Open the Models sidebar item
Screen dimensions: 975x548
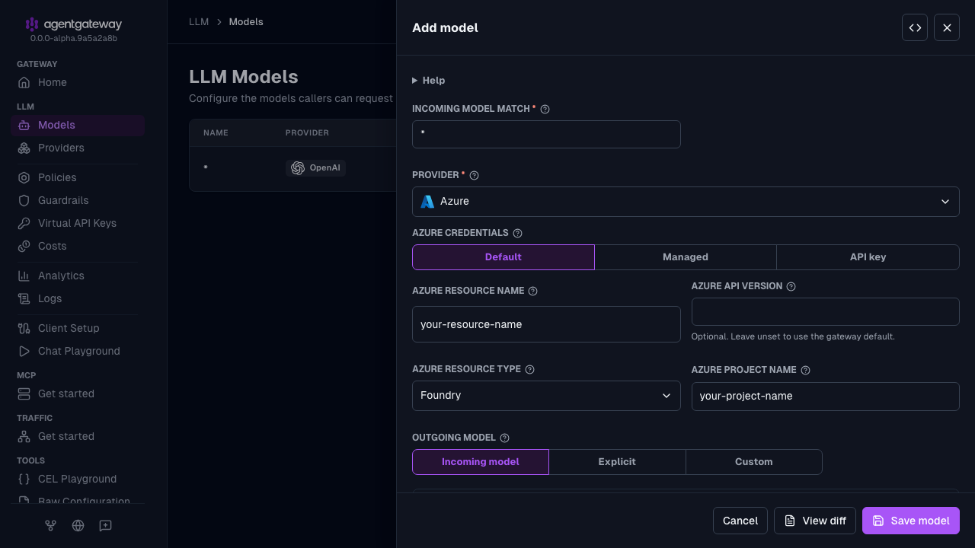coord(78,125)
